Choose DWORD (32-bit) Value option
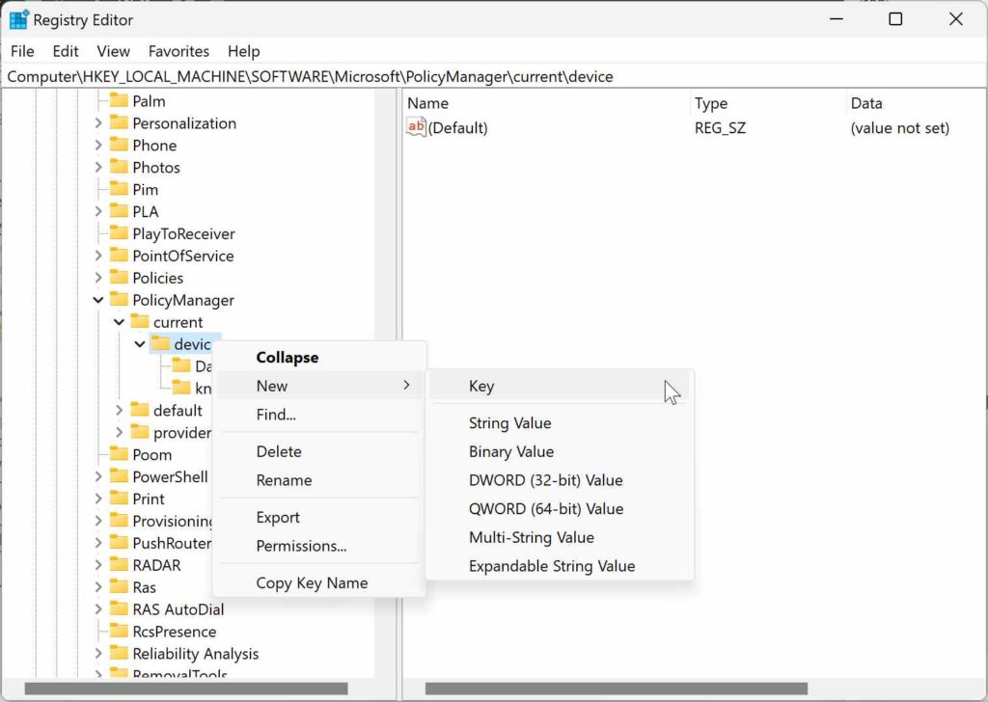Image resolution: width=988 pixels, height=702 pixels. [560, 480]
